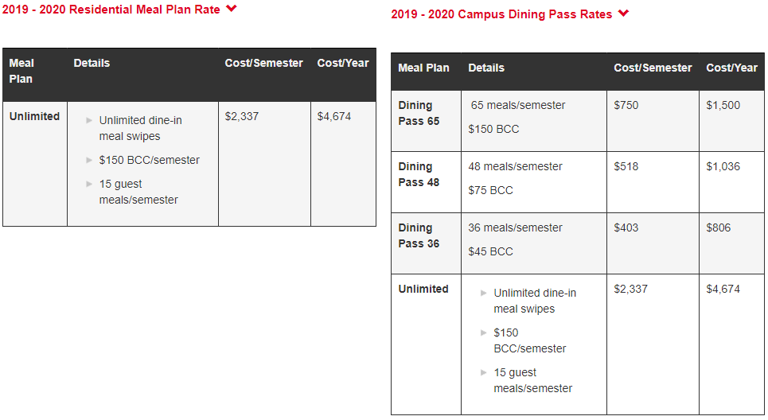
Task: Click the 36 meals/semester details text
Action: pos(515,227)
